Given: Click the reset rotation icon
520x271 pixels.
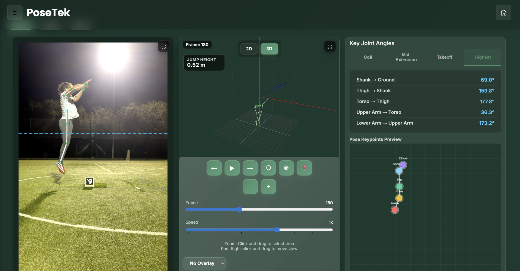Looking at the screenshot, I should coord(268,168).
